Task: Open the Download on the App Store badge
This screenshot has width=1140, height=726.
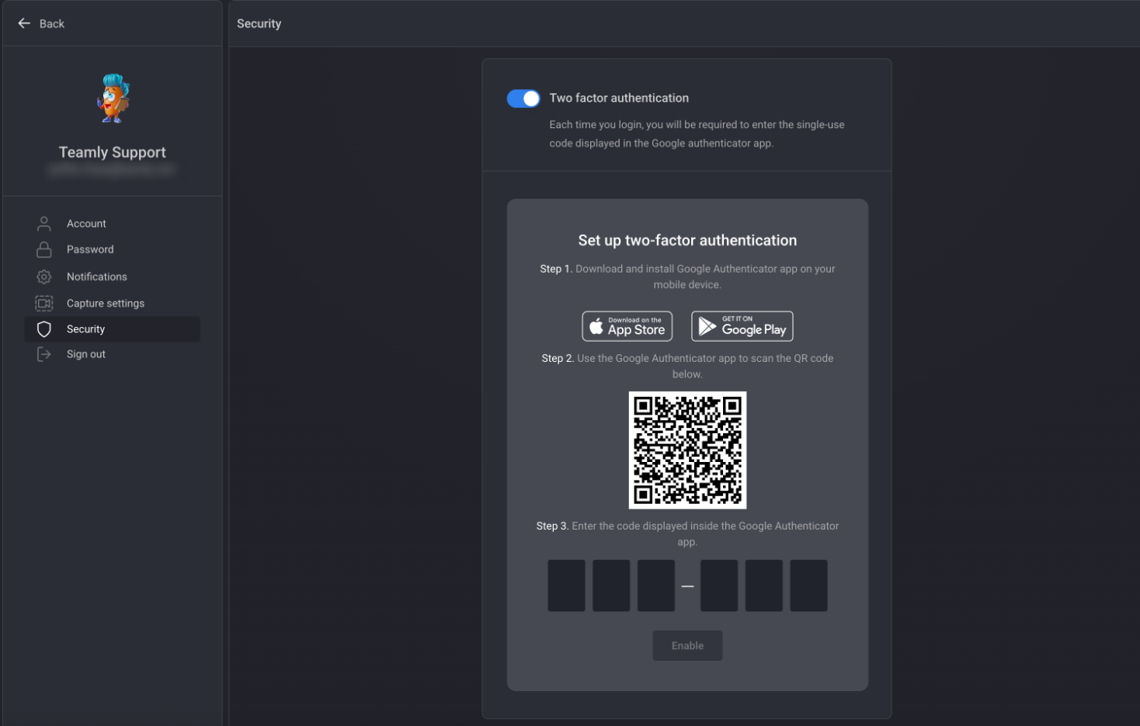Action: tap(627, 326)
